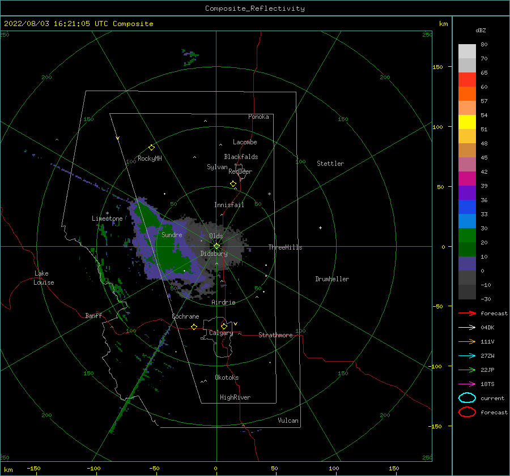This screenshot has height=476, width=510.
Task: Click the radar center diamond marker by Olds
Action: (216, 246)
